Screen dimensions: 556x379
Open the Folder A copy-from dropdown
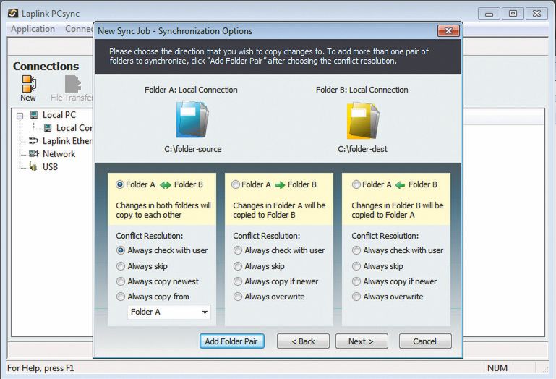(x=169, y=312)
